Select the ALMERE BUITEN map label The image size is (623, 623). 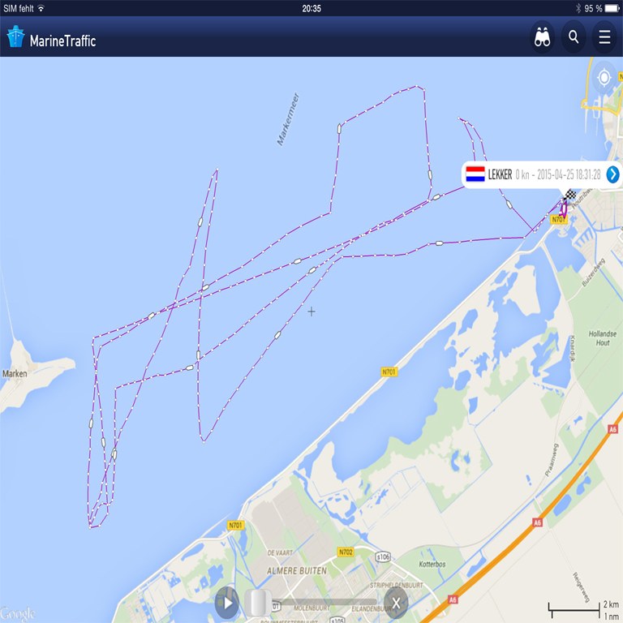297,570
